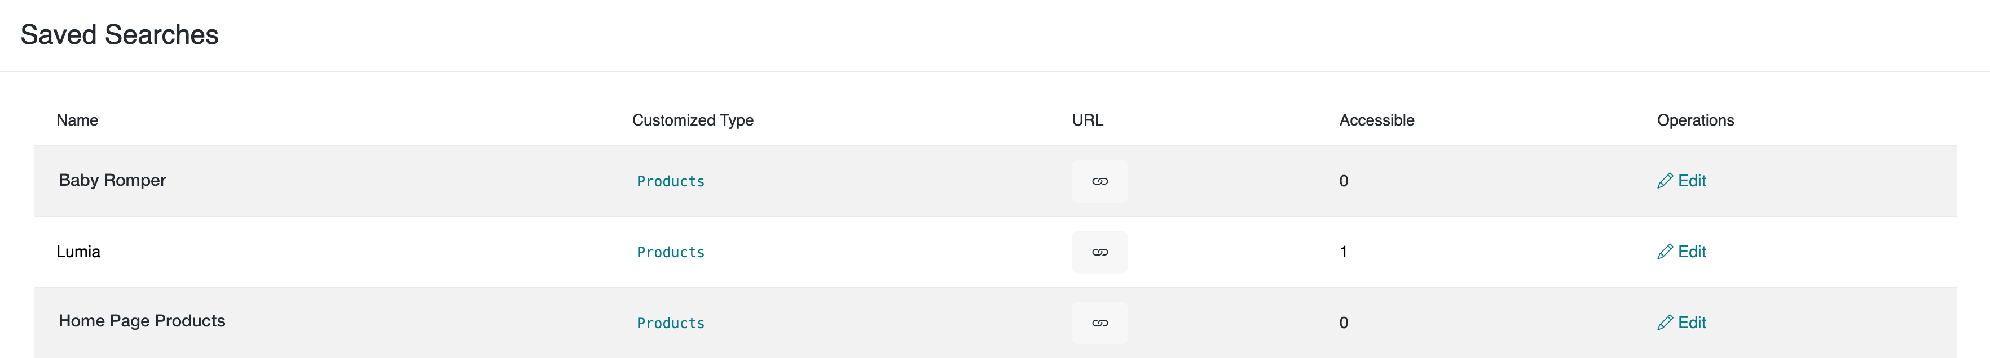Screen dimensions: 1990x358
Task: Select the Lumia row name
Action: coord(78,252)
